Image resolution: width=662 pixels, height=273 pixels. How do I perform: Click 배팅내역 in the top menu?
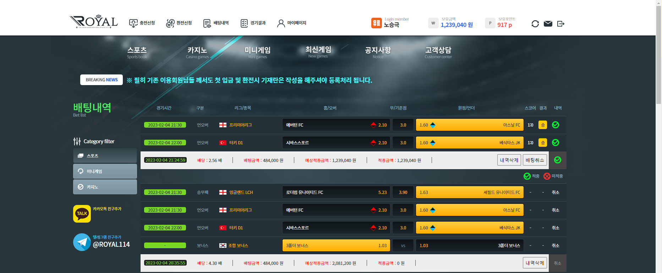coord(216,23)
